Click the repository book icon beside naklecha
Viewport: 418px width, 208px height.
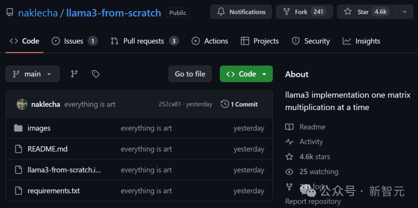coord(10,12)
